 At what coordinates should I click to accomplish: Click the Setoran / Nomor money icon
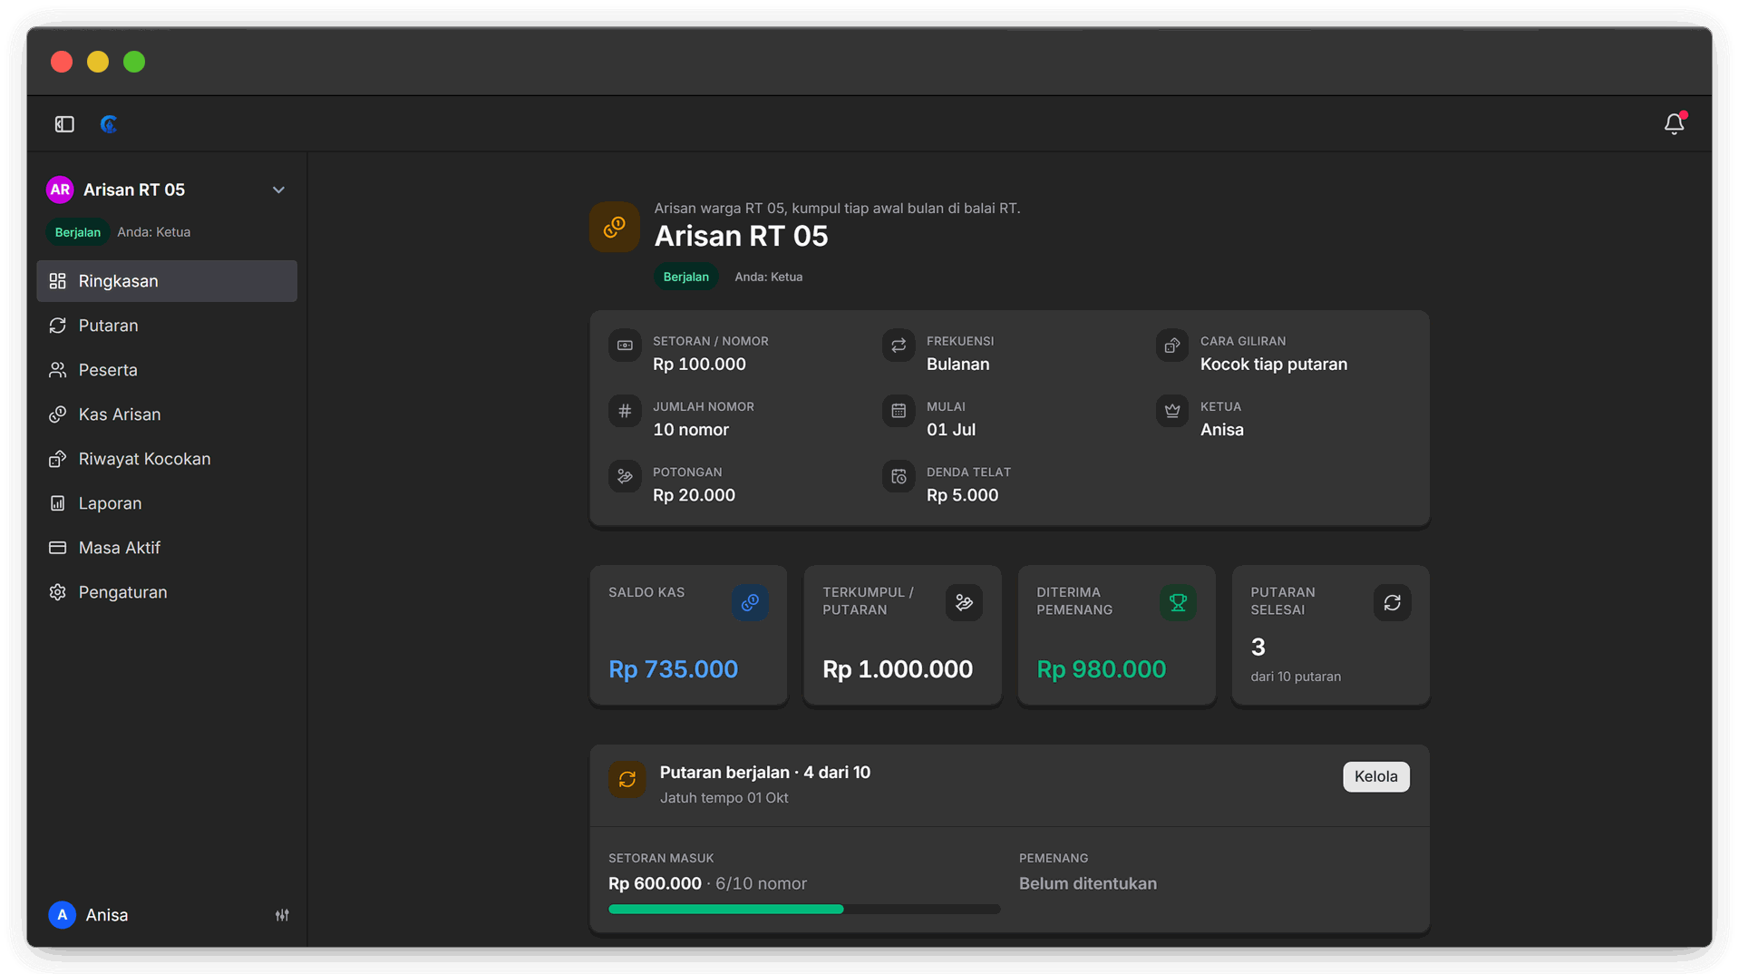tap(625, 346)
